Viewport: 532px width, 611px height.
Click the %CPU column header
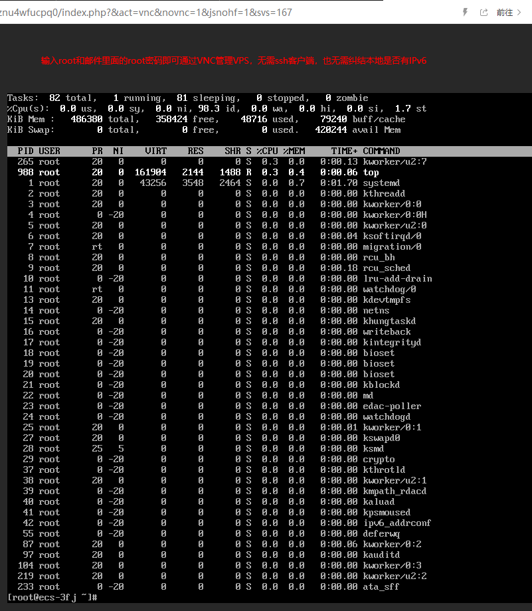pos(267,151)
